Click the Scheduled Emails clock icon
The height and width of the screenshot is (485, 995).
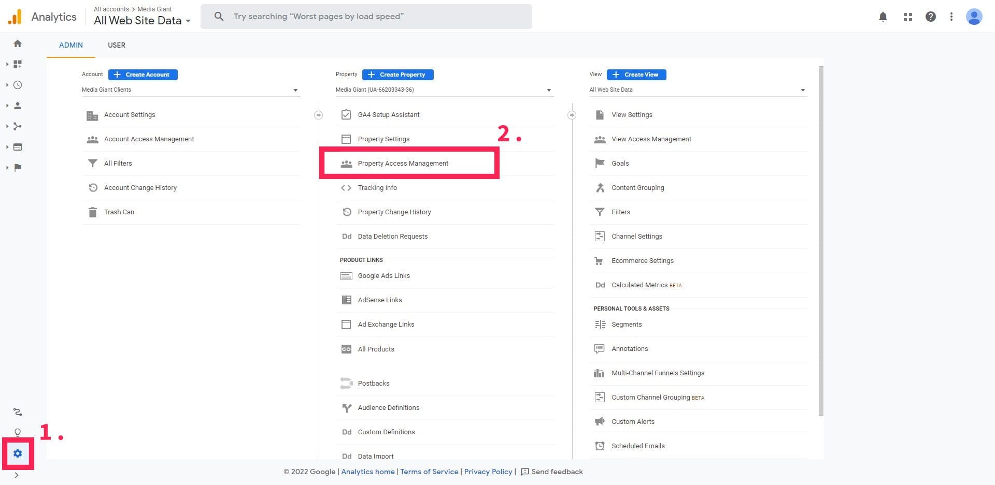tap(600, 446)
